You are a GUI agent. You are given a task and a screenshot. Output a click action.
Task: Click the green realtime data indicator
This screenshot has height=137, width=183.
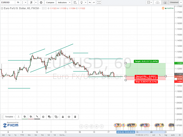(169, 8)
